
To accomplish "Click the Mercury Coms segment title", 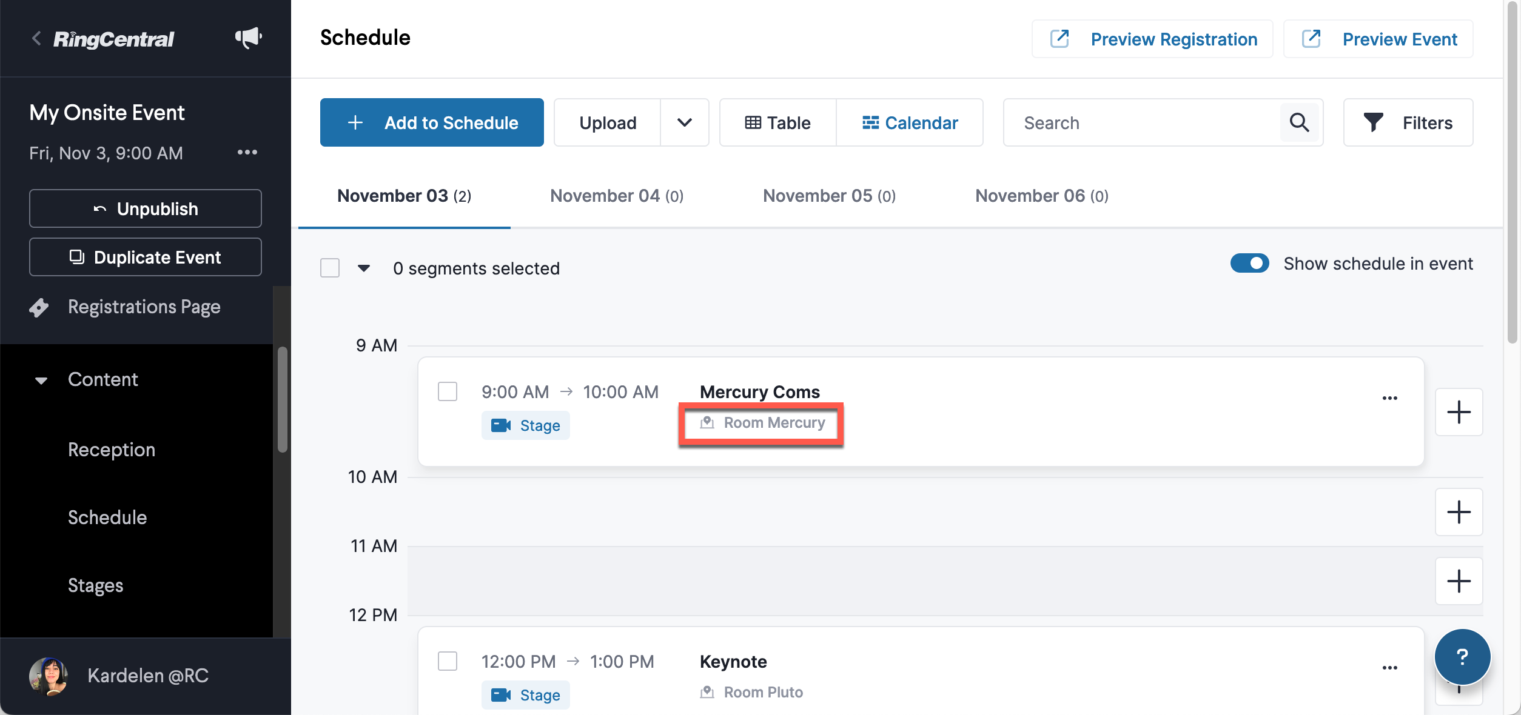I will [x=759, y=392].
